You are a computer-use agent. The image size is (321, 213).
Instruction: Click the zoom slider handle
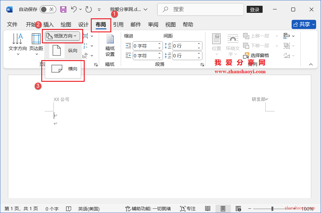[x=272, y=209]
